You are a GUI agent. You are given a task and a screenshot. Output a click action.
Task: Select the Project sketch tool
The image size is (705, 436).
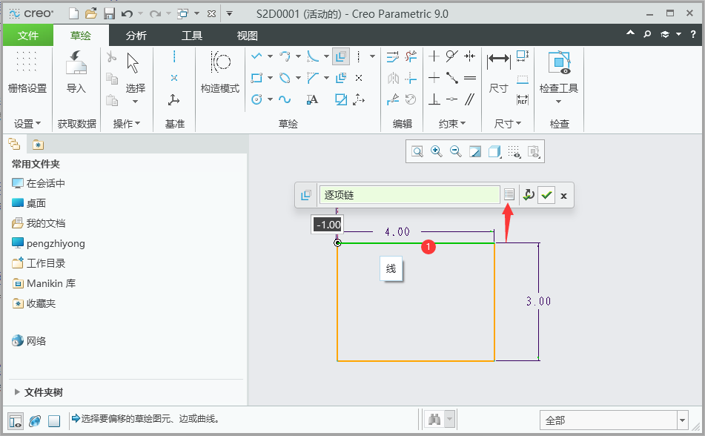point(341,99)
